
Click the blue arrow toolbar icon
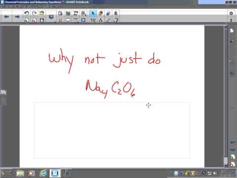(83, 20)
